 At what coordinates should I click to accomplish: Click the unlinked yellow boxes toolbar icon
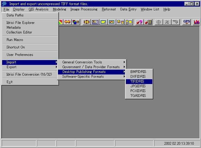[x=129, y=22]
